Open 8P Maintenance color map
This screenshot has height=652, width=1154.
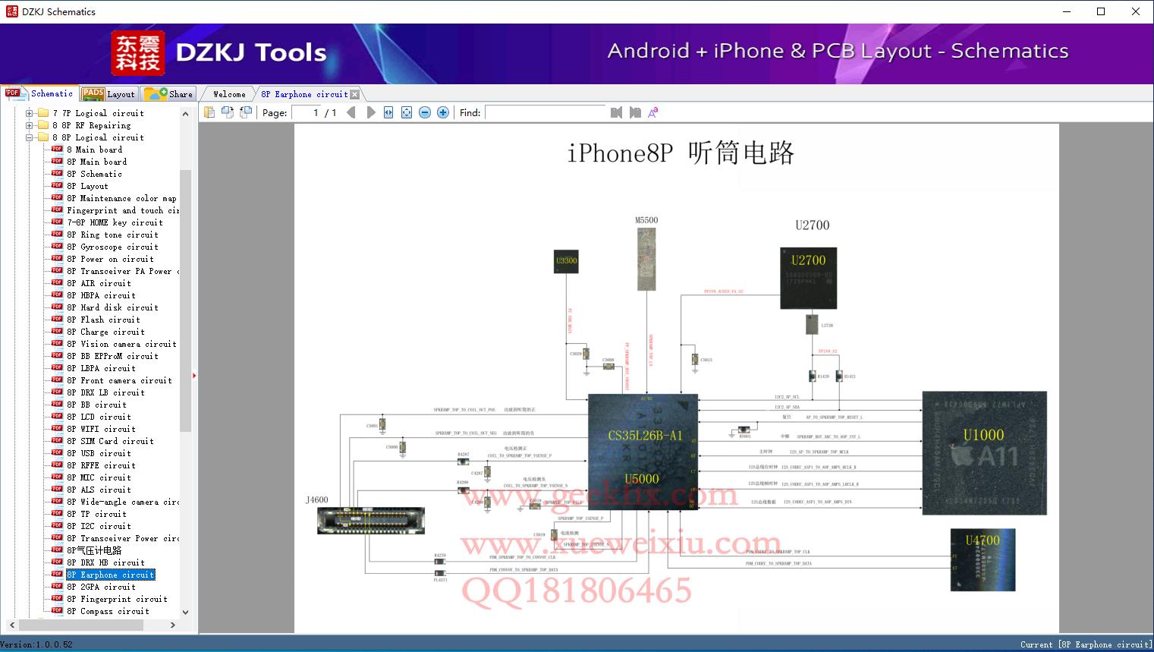click(121, 198)
